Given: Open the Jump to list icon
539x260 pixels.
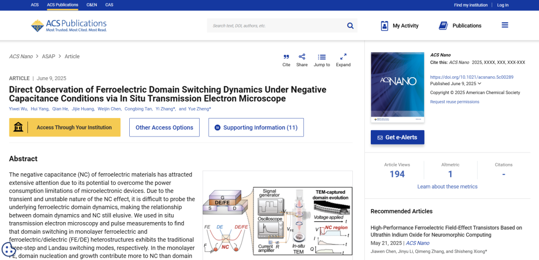Looking at the screenshot, I should pos(322,57).
